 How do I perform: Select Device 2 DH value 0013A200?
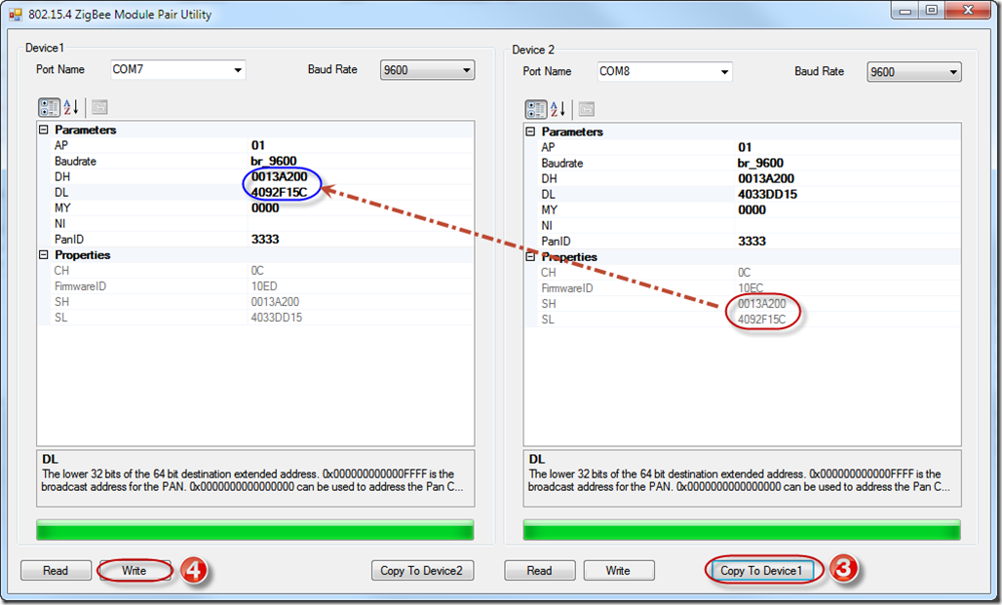tap(766, 179)
